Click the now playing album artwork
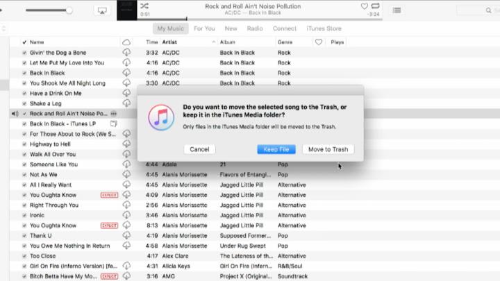Screen dimensions: 500x281 (x=127, y=10)
